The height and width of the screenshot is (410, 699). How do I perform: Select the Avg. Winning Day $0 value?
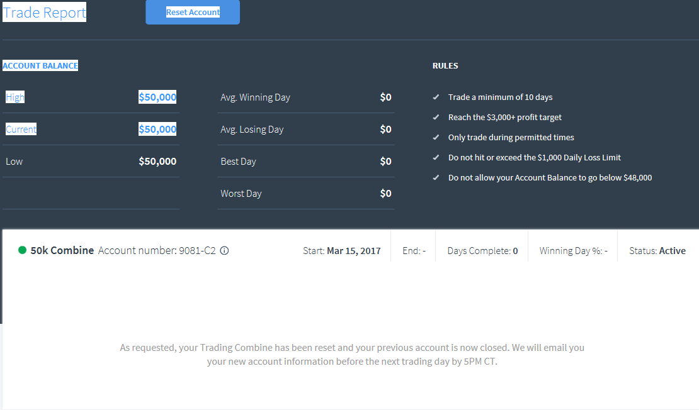(385, 97)
